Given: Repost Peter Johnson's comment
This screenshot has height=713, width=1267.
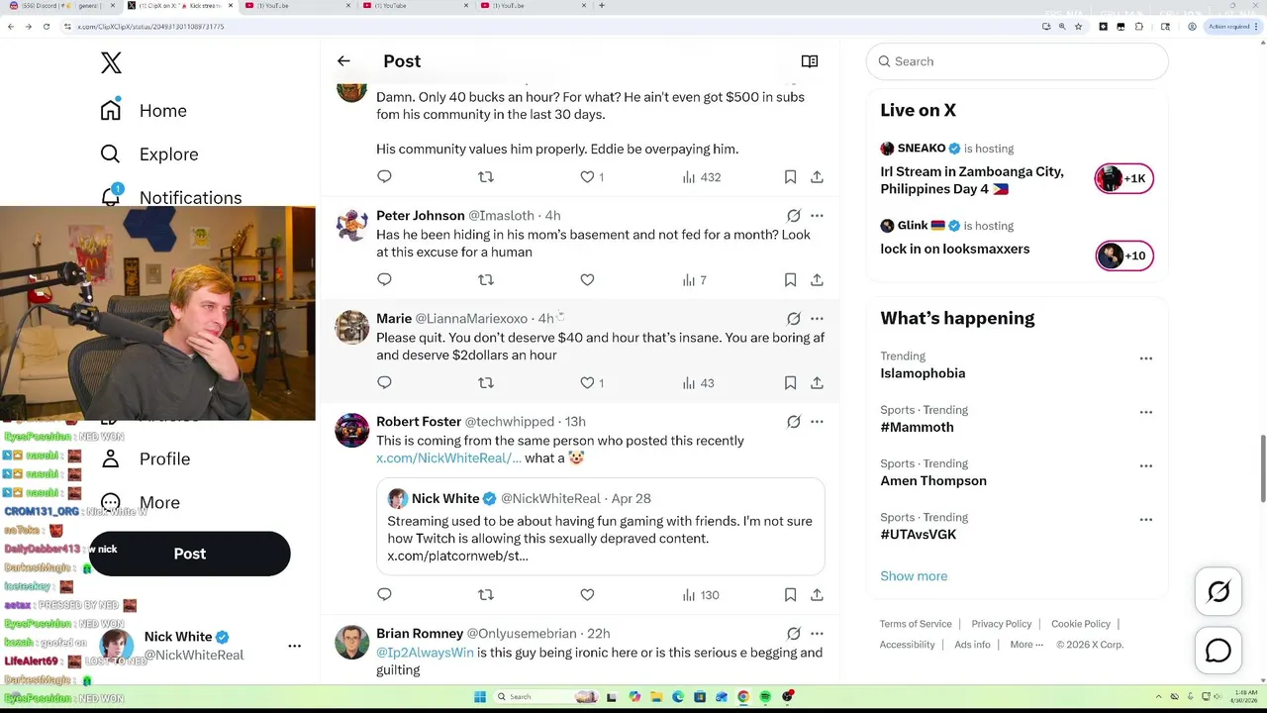Looking at the screenshot, I should [x=486, y=280].
